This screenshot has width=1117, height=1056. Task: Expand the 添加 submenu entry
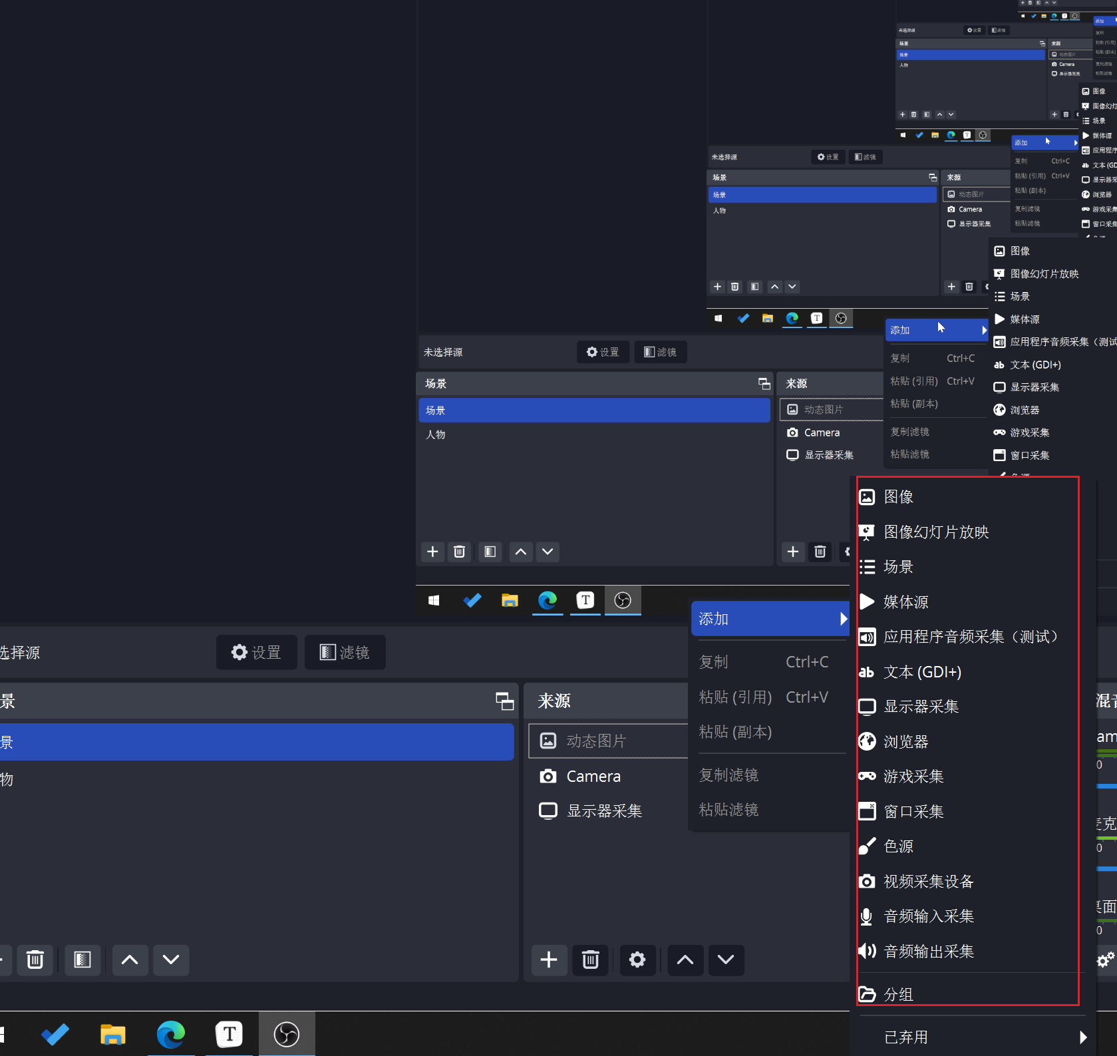coord(770,619)
